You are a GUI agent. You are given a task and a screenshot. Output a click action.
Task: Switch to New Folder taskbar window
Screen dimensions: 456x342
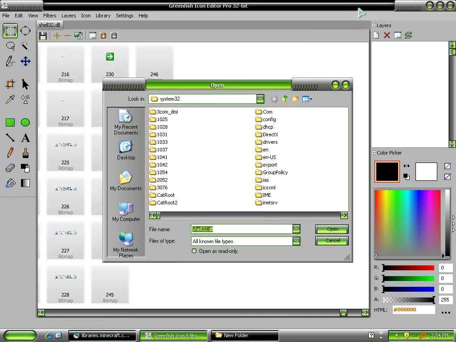pos(244,336)
